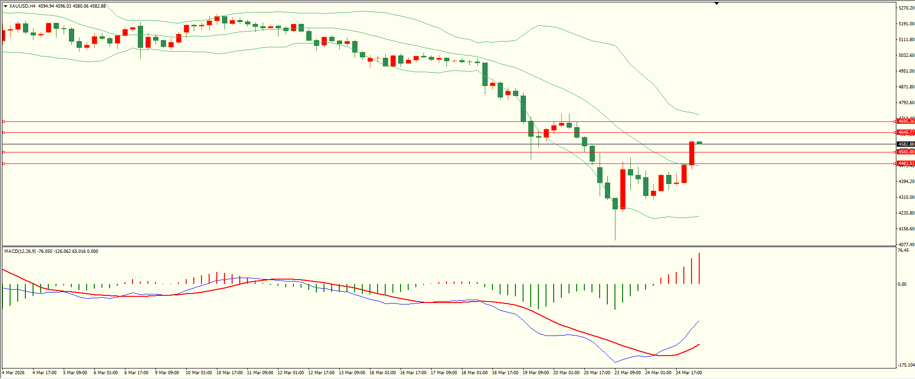Screen dimensions: 915x379
Task: Click right handle of 4483.51 line
Action: click(x=895, y=163)
